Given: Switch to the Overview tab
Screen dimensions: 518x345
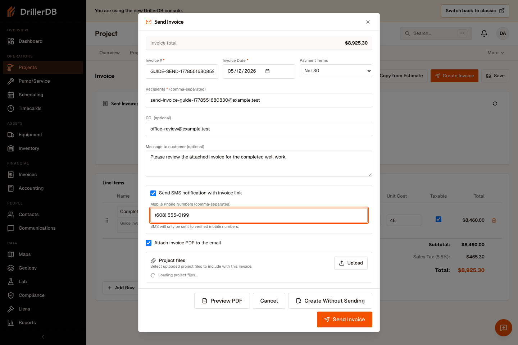Looking at the screenshot, I should click(x=109, y=53).
